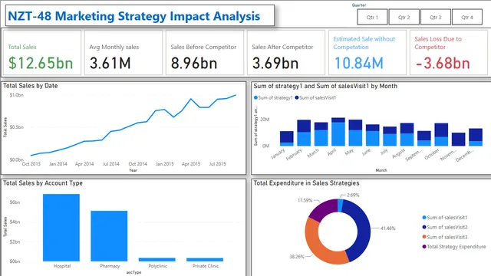Click Sum of salesVisit3 donut legend item
This screenshot has height=276, width=491.
coord(445,237)
